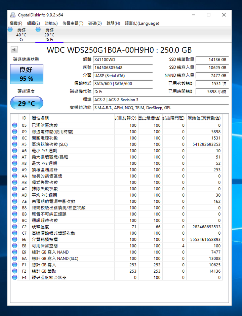Click the disk title WDC WDS250G1B0A-00H9H0 : 250.0 GB
This screenshot has height=316, width=242.
(x=119, y=50)
